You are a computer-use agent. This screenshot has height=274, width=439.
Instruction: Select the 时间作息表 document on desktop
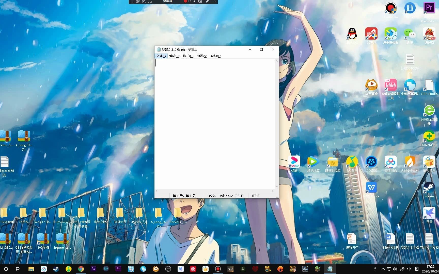pyautogui.click(x=390, y=241)
